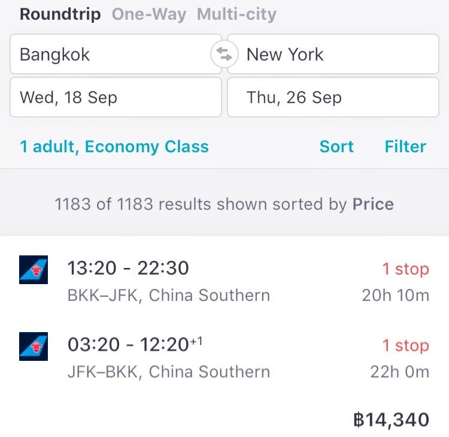This screenshot has height=437, width=449.
Task: Swap origin and destination cities
Action: click(x=224, y=55)
